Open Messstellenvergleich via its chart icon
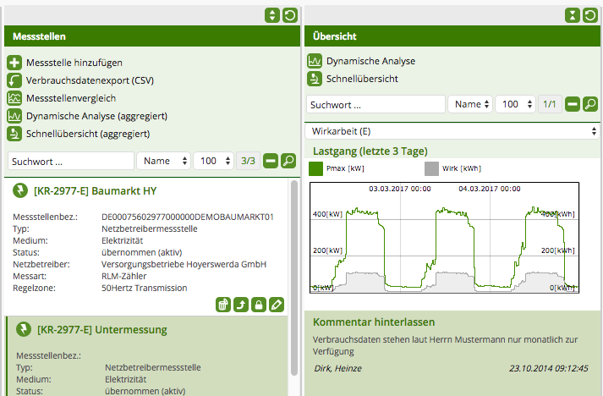The image size is (603, 396). click(14, 98)
